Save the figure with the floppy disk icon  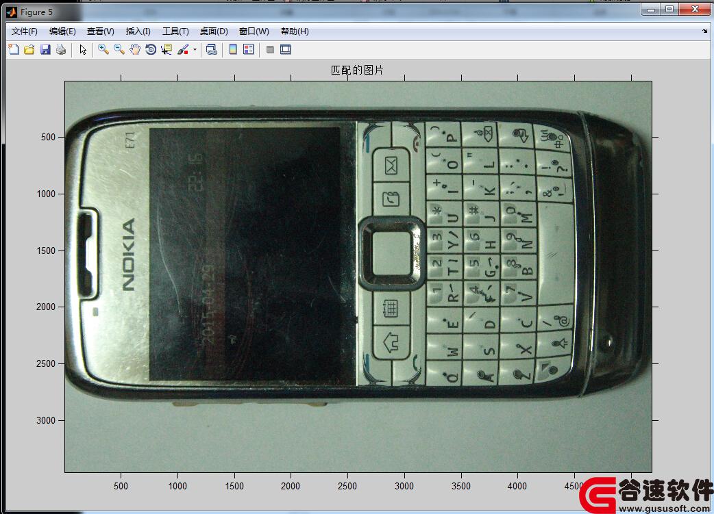[45, 49]
